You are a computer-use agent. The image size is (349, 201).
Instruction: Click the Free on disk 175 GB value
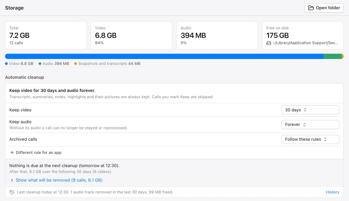coord(278,35)
